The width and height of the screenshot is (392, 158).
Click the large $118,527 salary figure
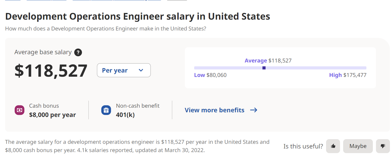[51, 71]
